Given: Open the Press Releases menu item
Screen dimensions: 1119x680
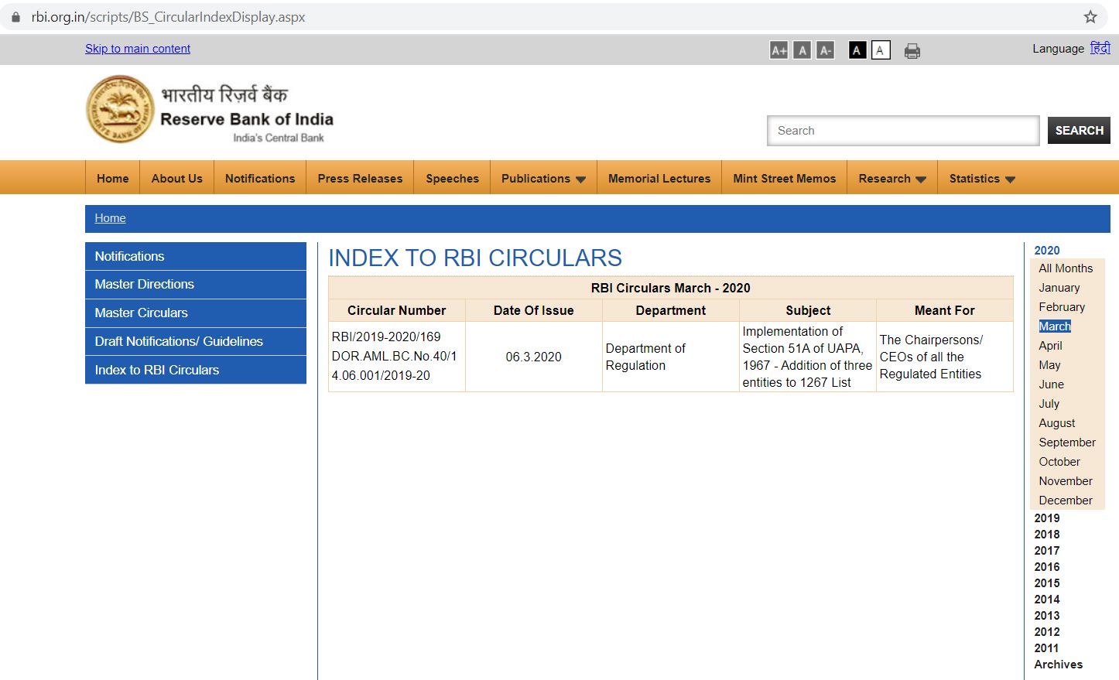Looking at the screenshot, I should pos(360,178).
